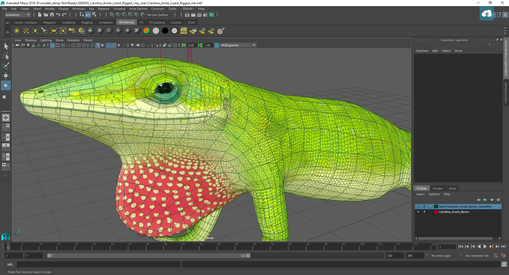
Task: Open the Anim Deform menu
Action: pos(138,9)
